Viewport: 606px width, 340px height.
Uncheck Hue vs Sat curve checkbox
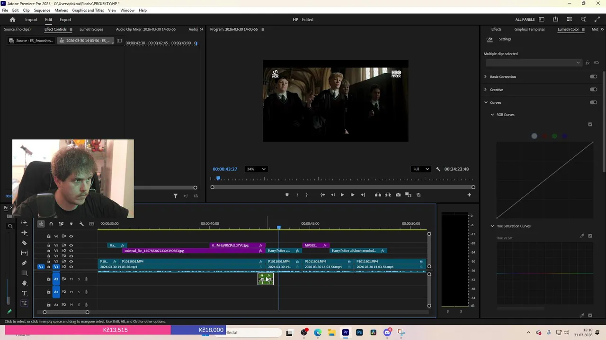pyautogui.click(x=590, y=236)
